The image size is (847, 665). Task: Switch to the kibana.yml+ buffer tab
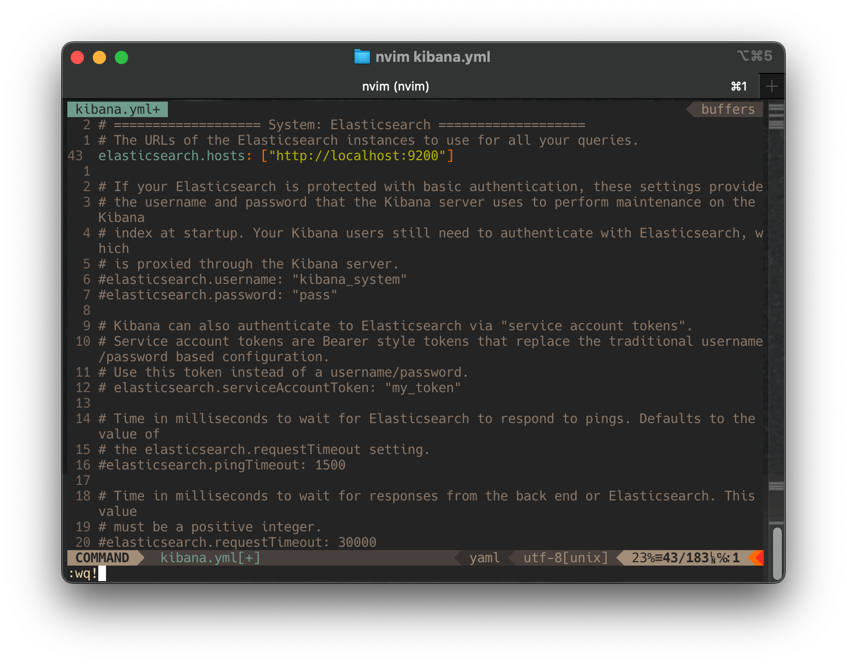[x=117, y=109]
